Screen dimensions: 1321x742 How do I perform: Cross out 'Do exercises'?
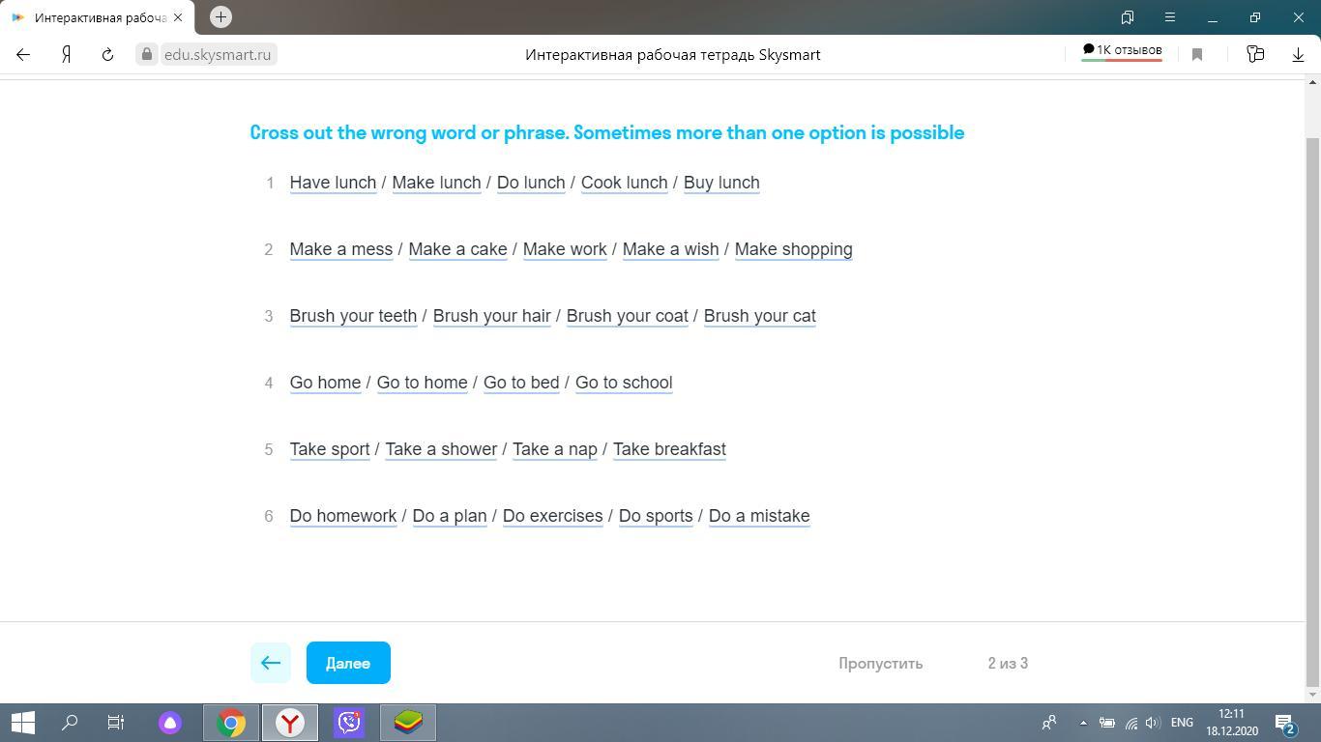[552, 516]
